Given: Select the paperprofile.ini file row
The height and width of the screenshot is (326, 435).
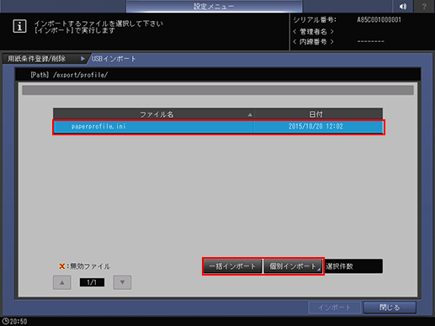Looking at the screenshot, I should (x=219, y=127).
